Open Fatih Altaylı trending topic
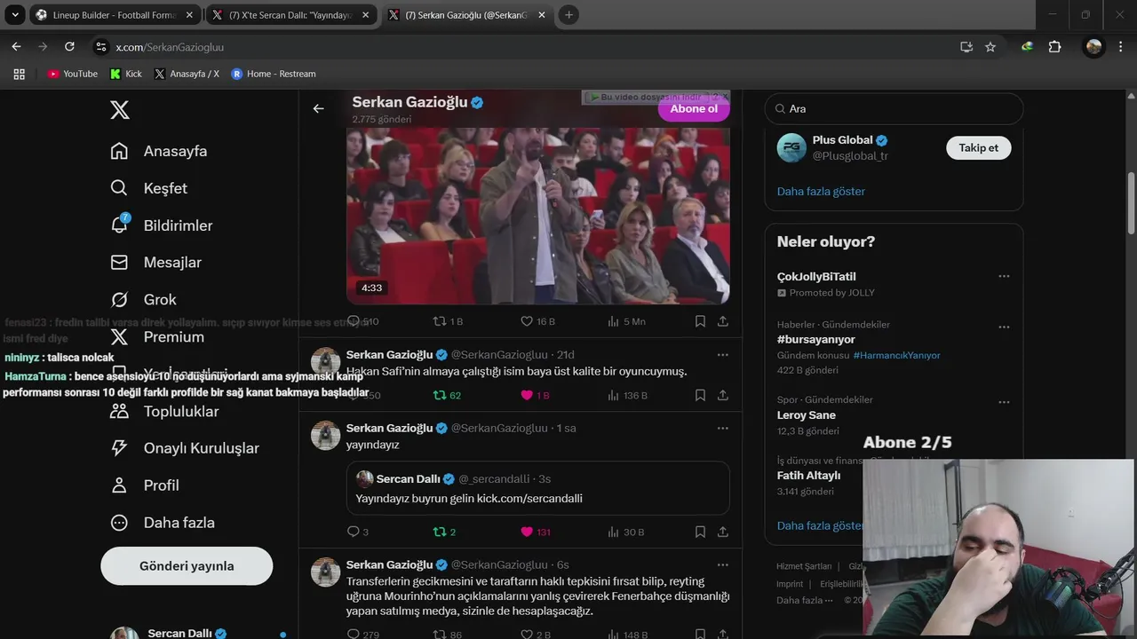The width and height of the screenshot is (1137, 639). click(x=808, y=476)
